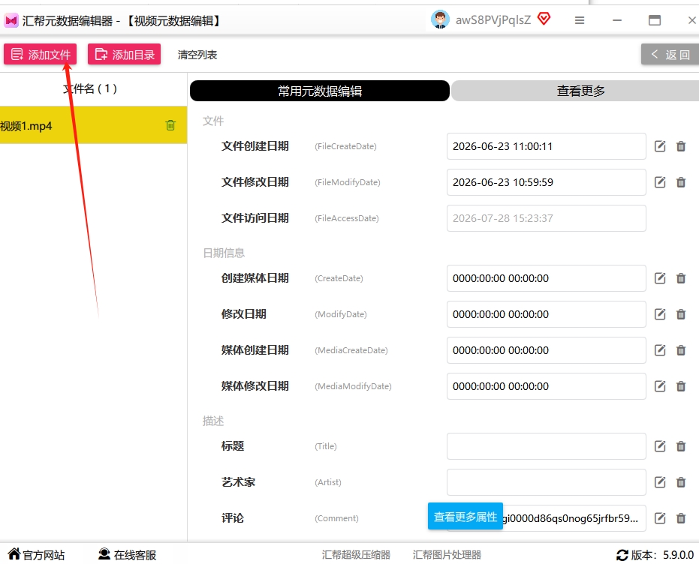
Task: Click the 文件名 ( 1 ) column header
Action: [x=90, y=88]
